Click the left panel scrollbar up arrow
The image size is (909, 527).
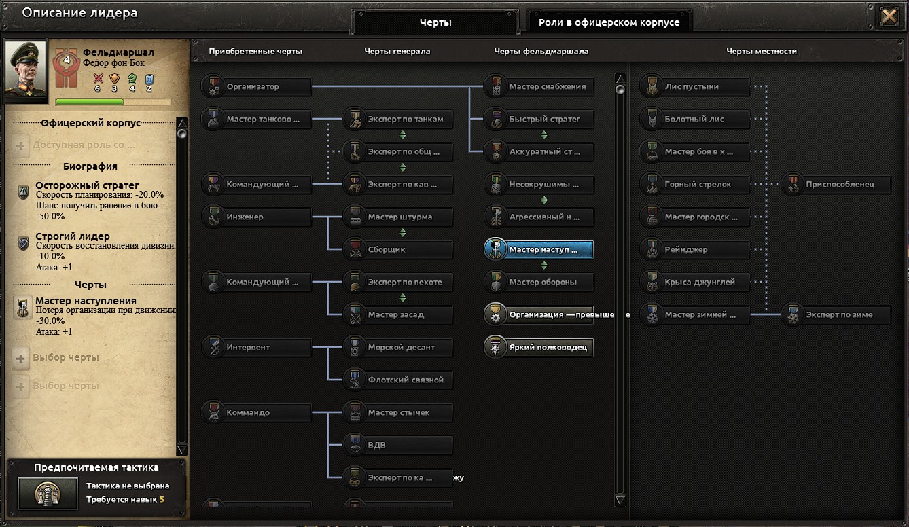pyautogui.click(x=181, y=122)
